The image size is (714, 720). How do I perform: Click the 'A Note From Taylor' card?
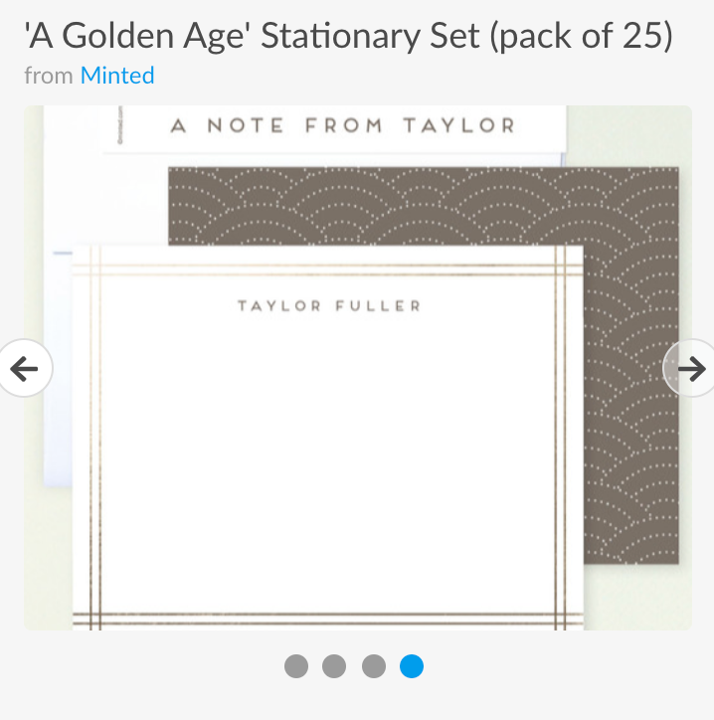pyautogui.click(x=335, y=128)
